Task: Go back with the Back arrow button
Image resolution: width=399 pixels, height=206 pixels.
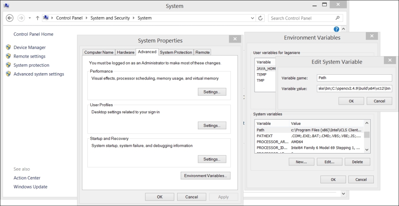Action: [10, 18]
